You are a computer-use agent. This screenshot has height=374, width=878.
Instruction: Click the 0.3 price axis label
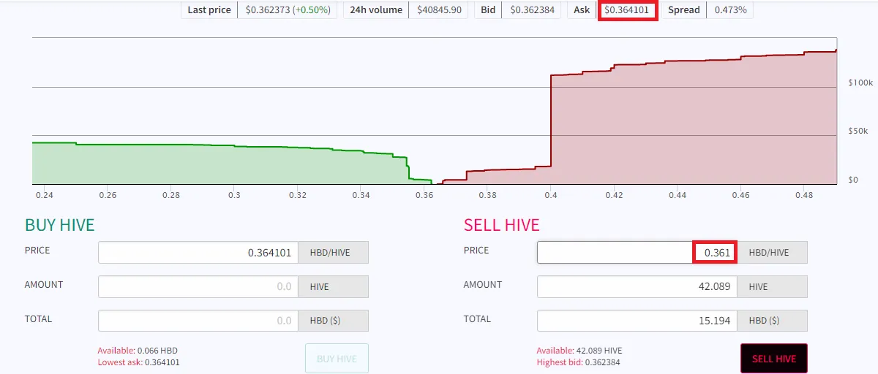[x=234, y=196]
